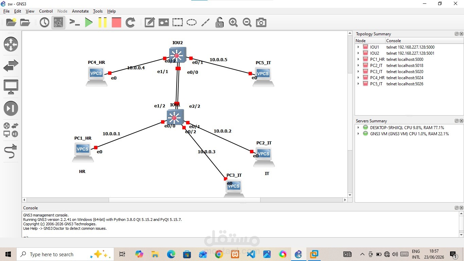The image size is (464, 261).
Task: Open Windows Start menu
Action: point(8,254)
